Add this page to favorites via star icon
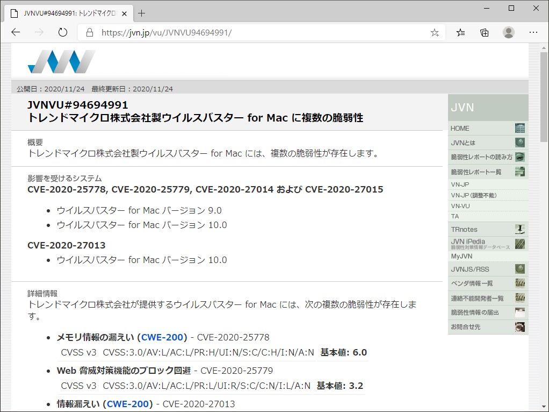The image size is (549, 412). tap(434, 32)
